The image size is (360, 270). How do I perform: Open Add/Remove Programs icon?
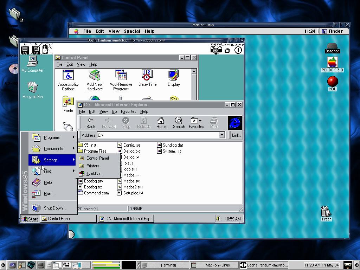[x=121, y=80]
